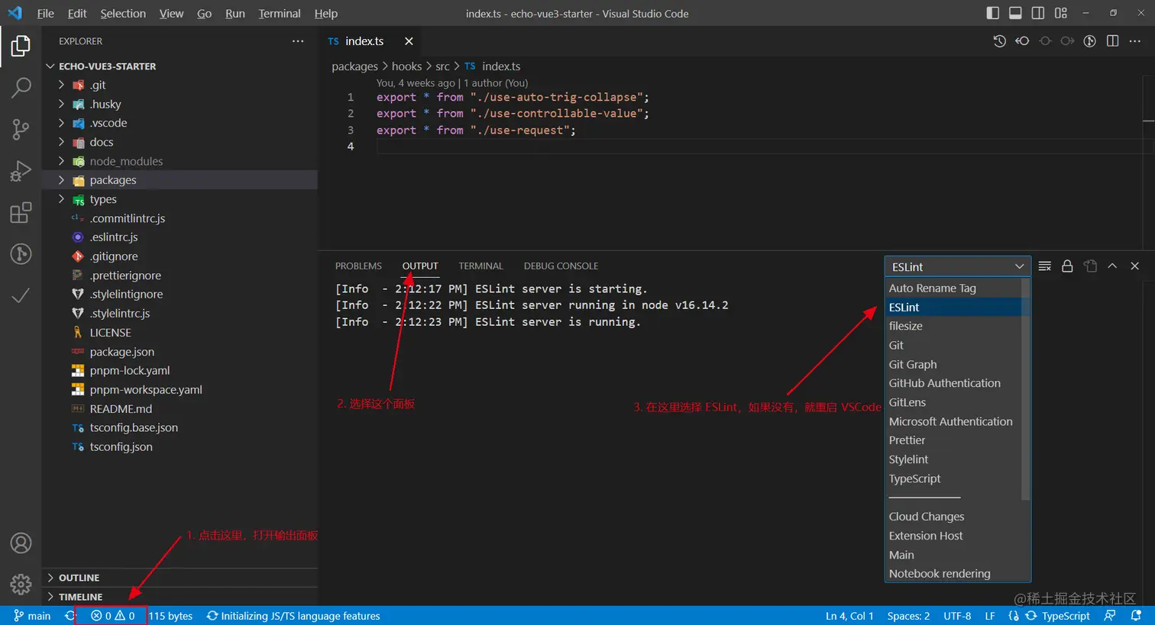Open the checkmark view in activity bar
Image resolution: width=1155 pixels, height=625 pixels.
tap(21, 295)
